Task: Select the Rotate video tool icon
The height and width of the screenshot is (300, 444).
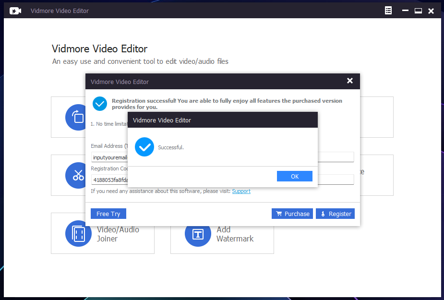Action: point(77,117)
